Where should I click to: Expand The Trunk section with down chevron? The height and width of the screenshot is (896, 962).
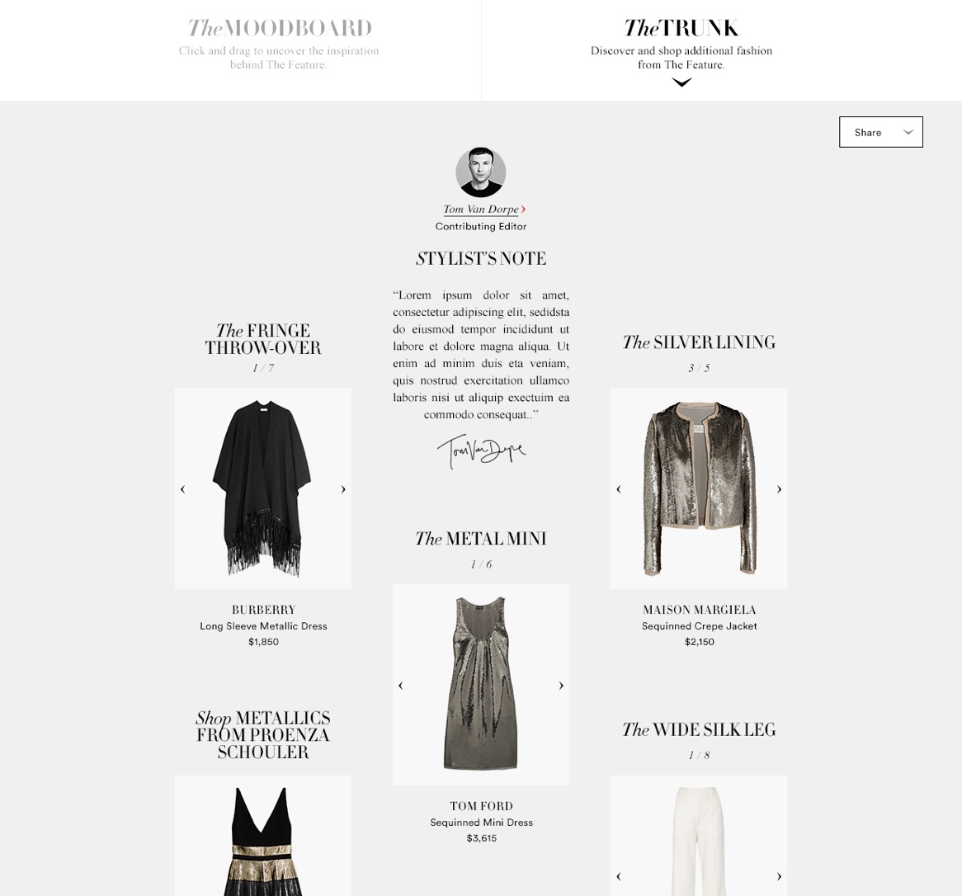(x=681, y=83)
